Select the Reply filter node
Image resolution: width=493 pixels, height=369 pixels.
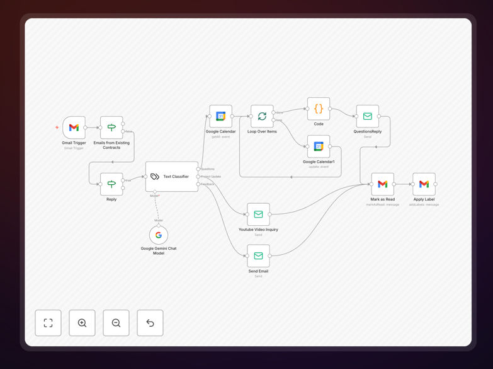(111, 184)
